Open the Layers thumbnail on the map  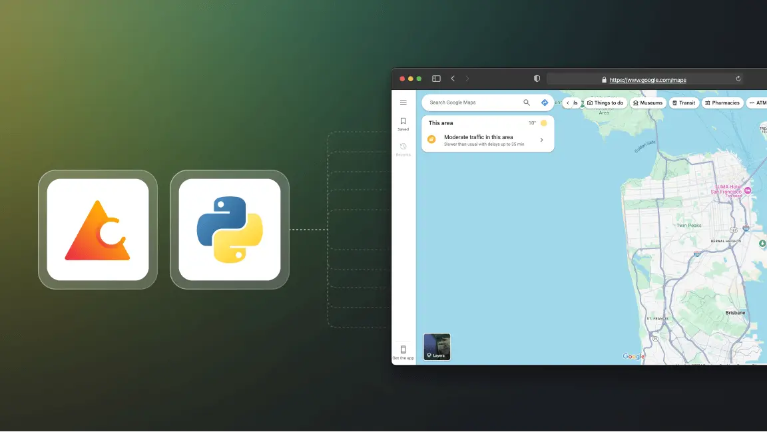437,346
